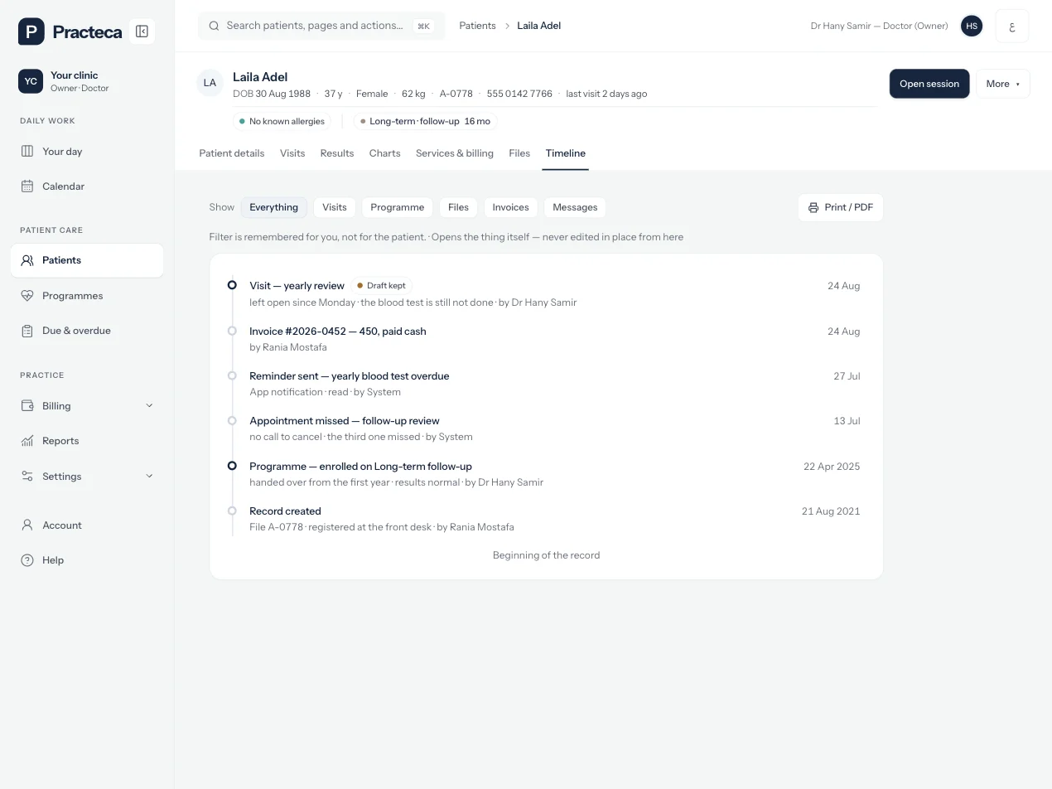Click the 22 Apr 2025 date

click(x=832, y=467)
